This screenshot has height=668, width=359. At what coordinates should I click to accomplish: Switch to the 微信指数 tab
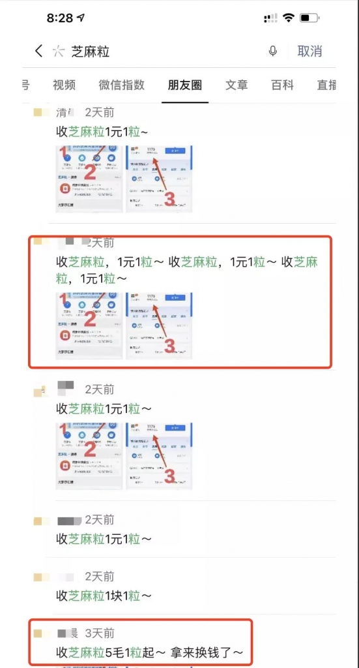click(122, 85)
